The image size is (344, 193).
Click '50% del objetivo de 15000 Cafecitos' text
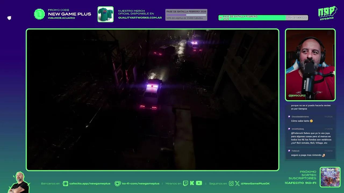click(x=185, y=18)
